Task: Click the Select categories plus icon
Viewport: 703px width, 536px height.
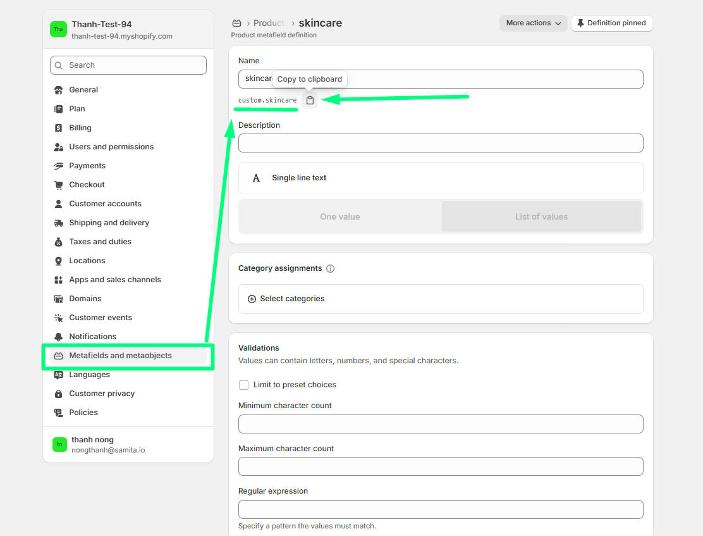Action: 252,299
